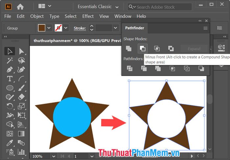Select the Mesh tool

click(x=10, y=134)
